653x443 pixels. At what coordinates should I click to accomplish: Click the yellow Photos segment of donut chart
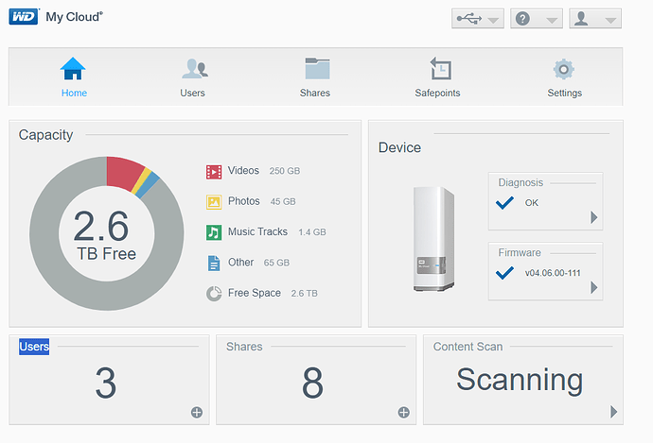(x=142, y=180)
